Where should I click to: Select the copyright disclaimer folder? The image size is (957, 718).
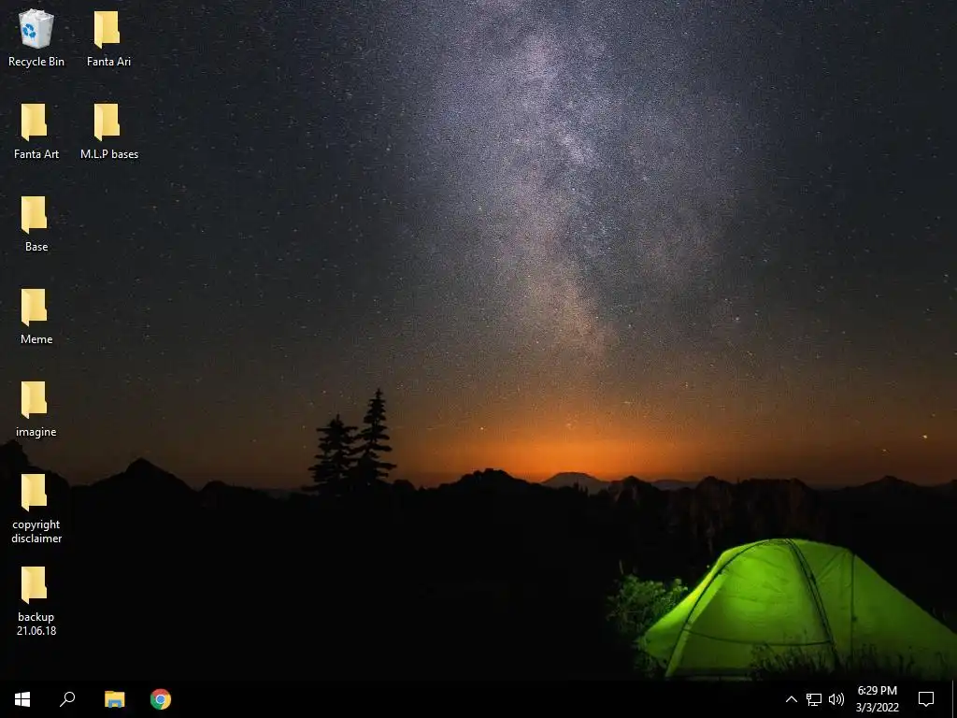click(x=36, y=508)
